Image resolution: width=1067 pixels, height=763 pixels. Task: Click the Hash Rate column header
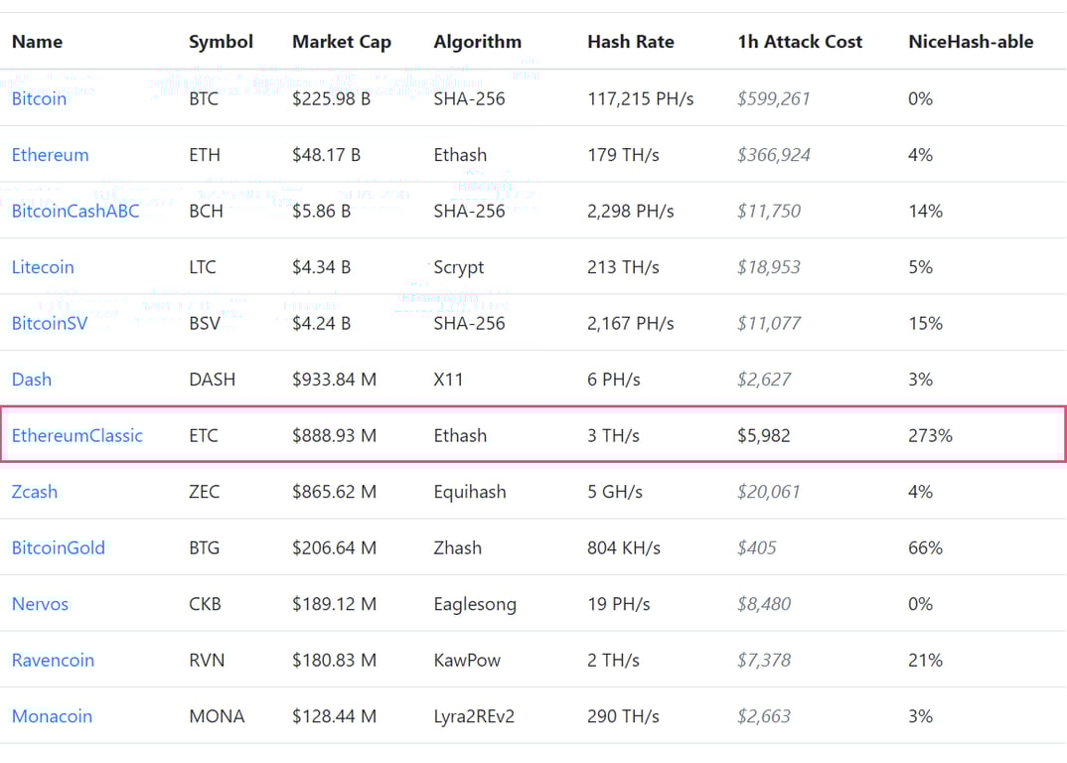tap(630, 42)
